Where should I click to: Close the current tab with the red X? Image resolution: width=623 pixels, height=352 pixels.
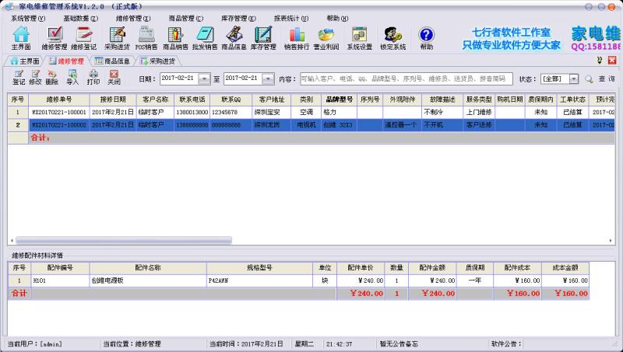[x=612, y=61]
